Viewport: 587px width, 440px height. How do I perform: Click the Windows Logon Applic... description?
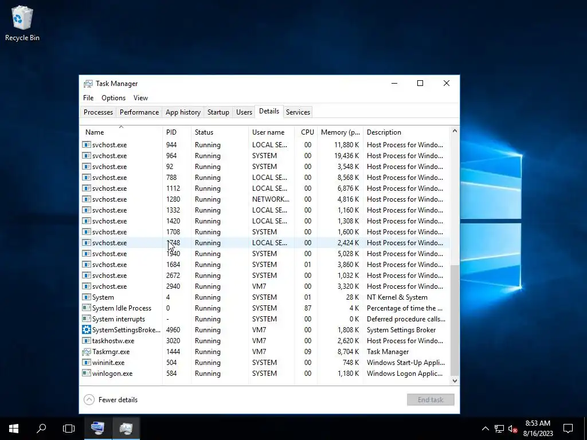(404, 374)
